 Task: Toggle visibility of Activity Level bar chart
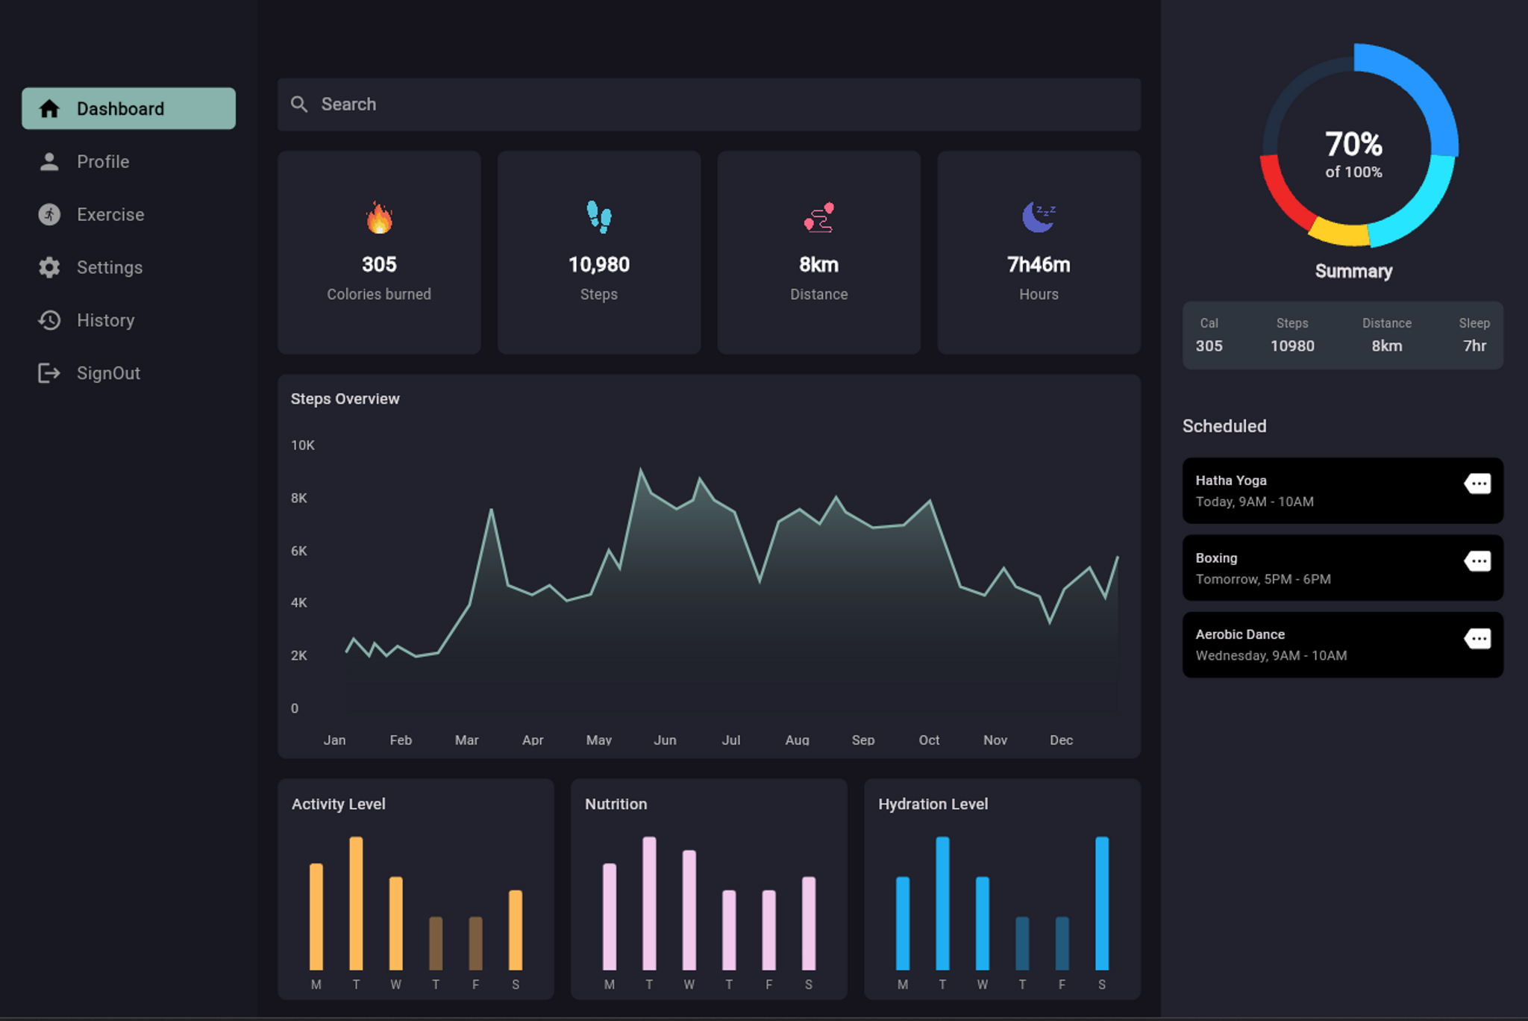coord(338,805)
